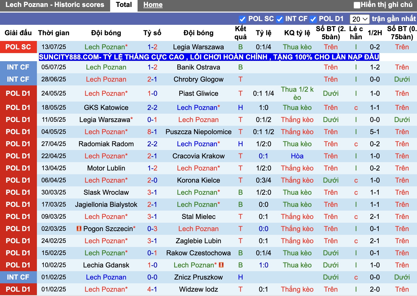Click the 1/2H column header
The image size is (417, 296).
point(375,33)
